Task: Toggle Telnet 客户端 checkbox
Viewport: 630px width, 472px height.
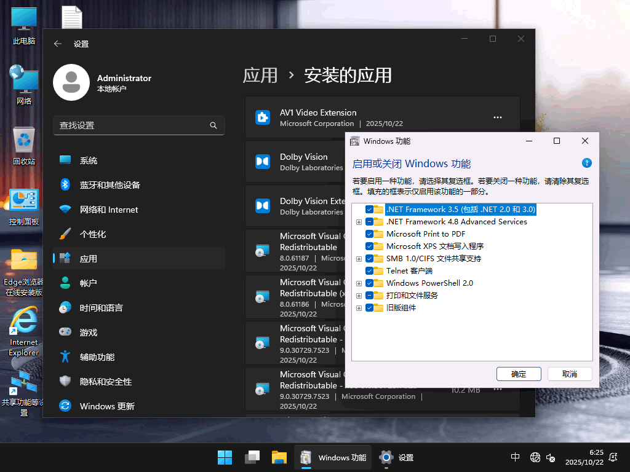Action: tap(369, 271)
